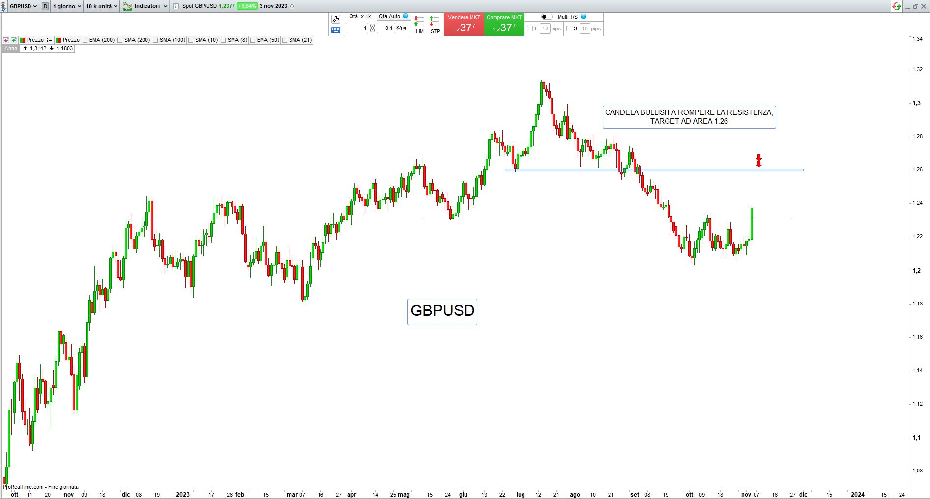This screenshot has width=930, height=499.
Task: Select the CANDELA BULLISH annotation text box
Action: point(689,117)
